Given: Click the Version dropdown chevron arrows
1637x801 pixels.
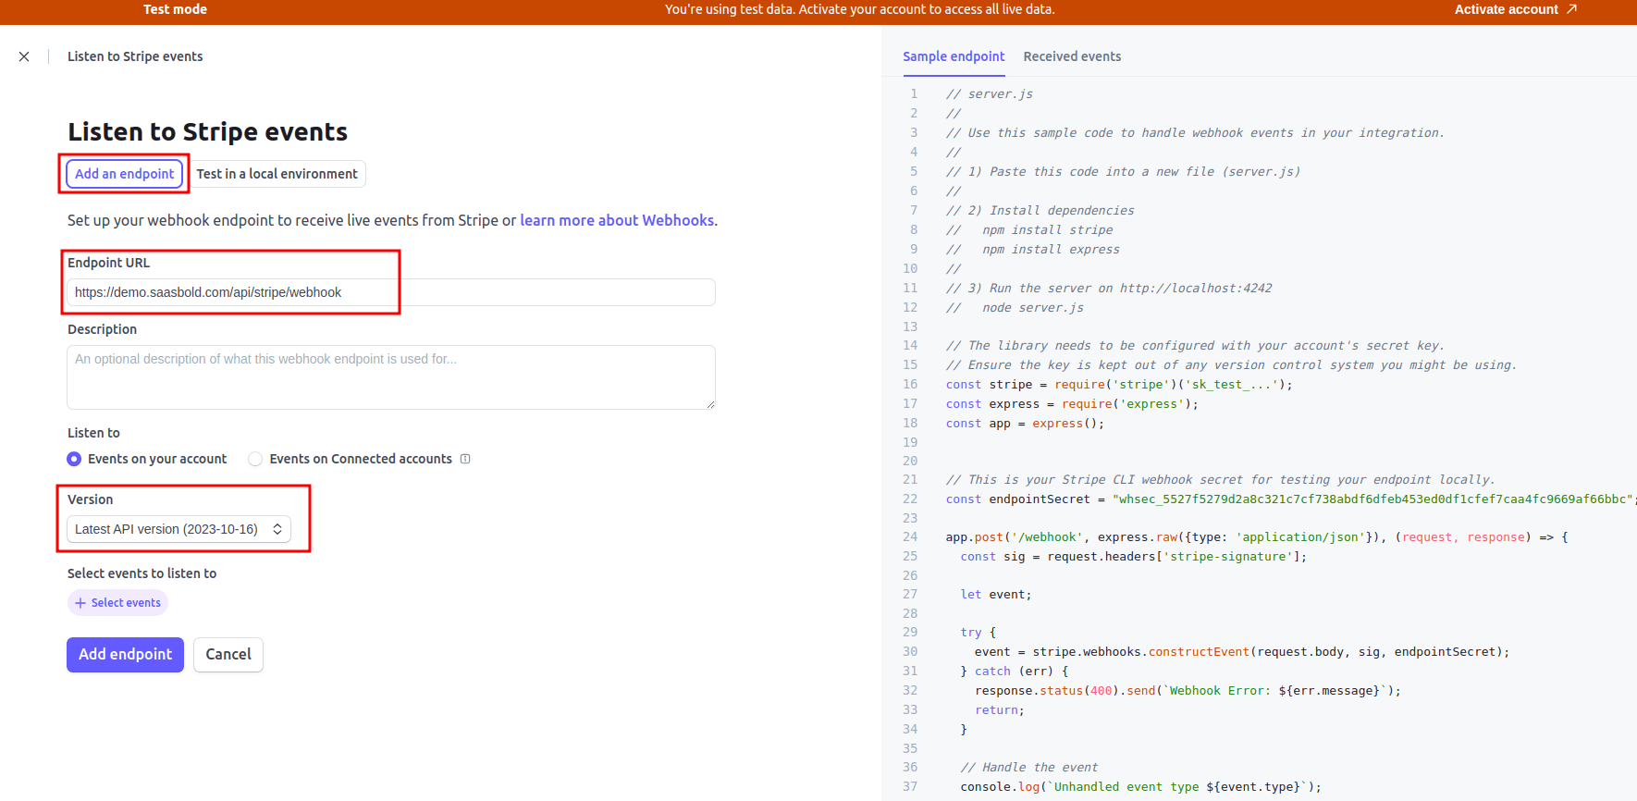Looking at the screenshot, I should pyautogui.click(x=277, y=529).
